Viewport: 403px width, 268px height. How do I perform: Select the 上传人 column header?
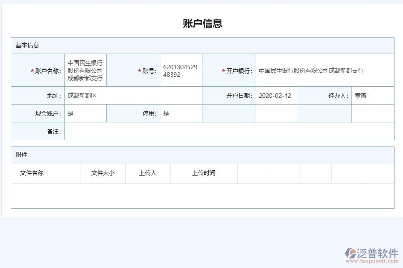(x=148, y=173)
